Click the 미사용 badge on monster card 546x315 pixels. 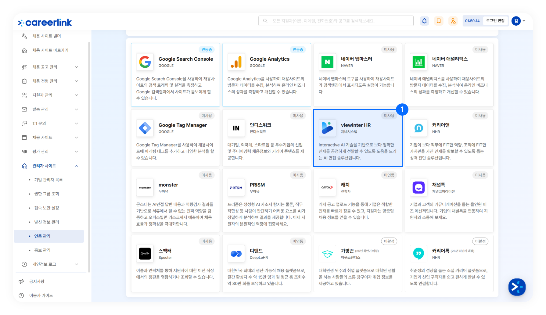207,175
